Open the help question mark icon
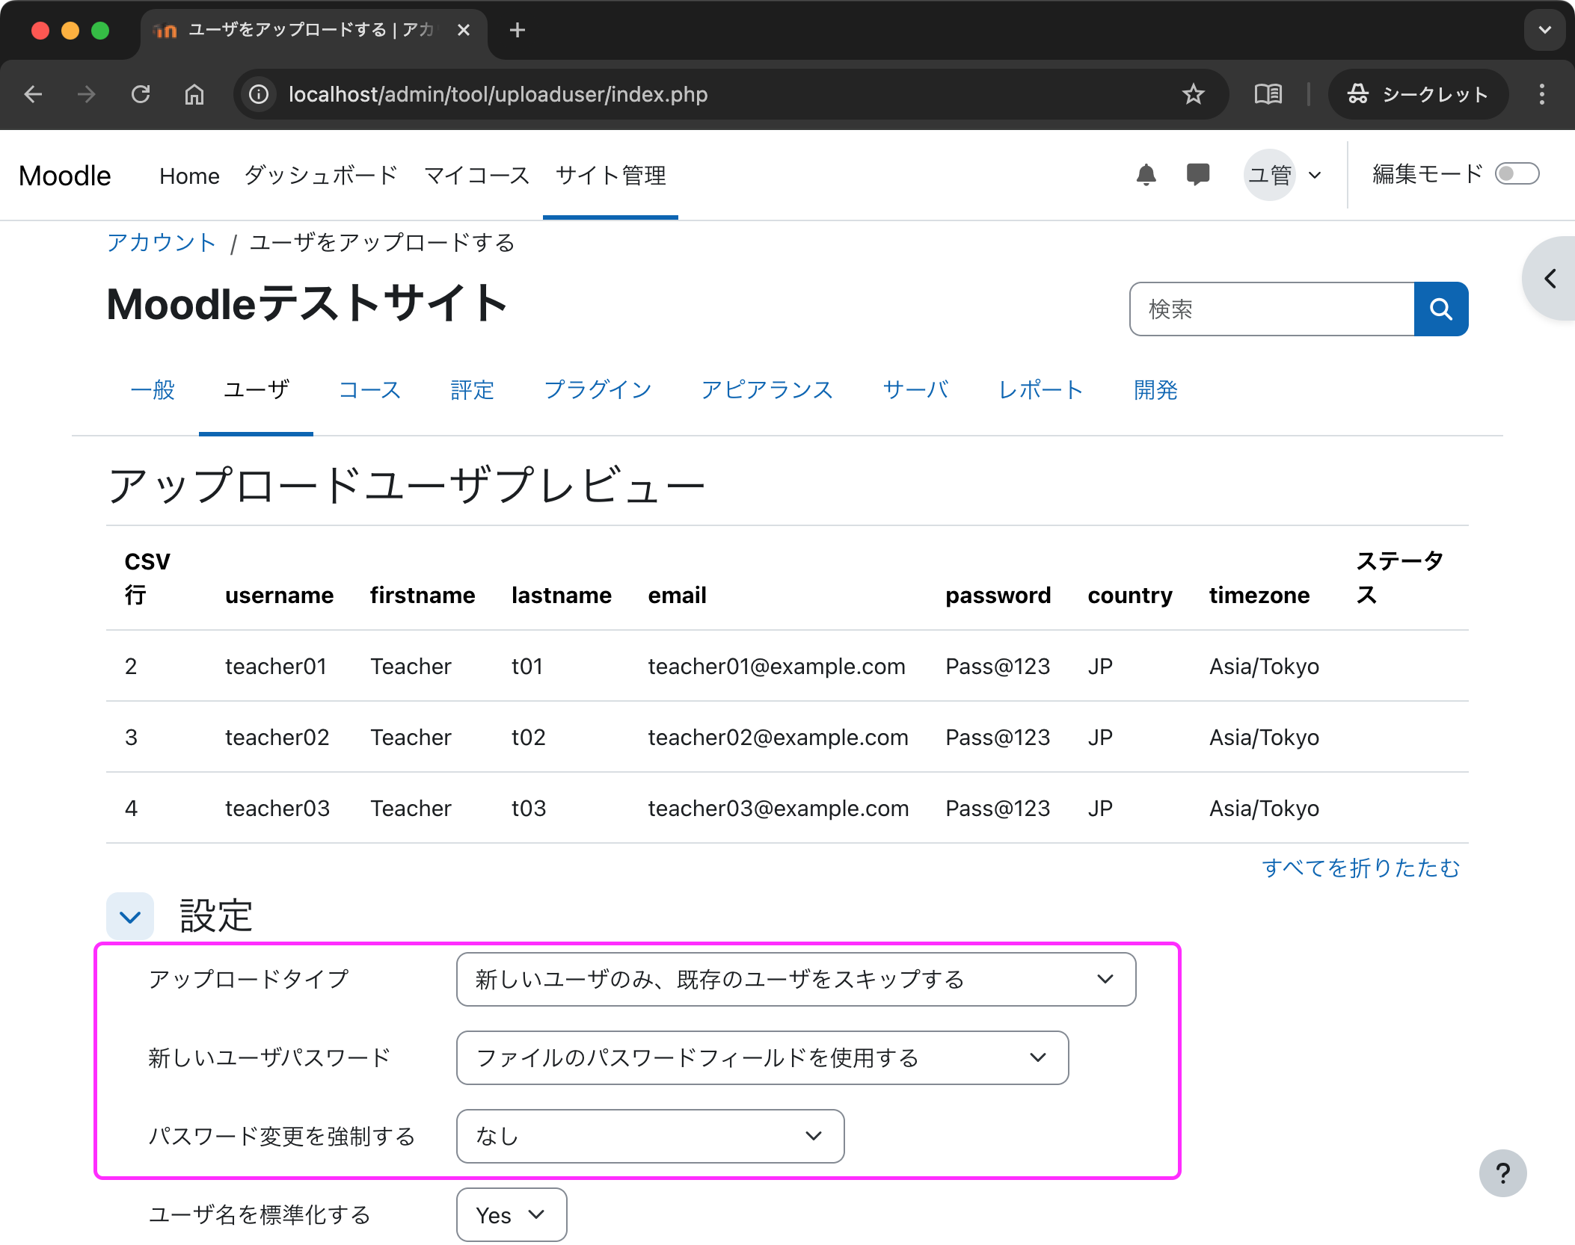This screenshot has height=1245, width=1575. (x=1502, y=1173)
